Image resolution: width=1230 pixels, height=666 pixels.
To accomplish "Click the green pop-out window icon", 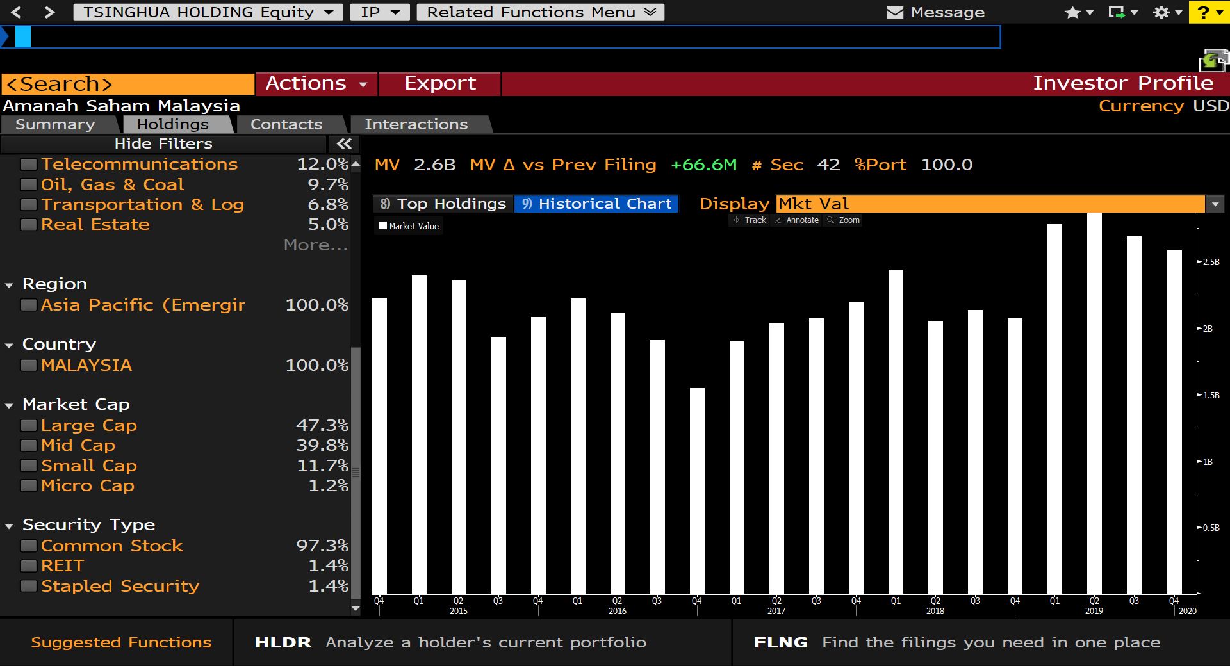I will click(1213, 60).
